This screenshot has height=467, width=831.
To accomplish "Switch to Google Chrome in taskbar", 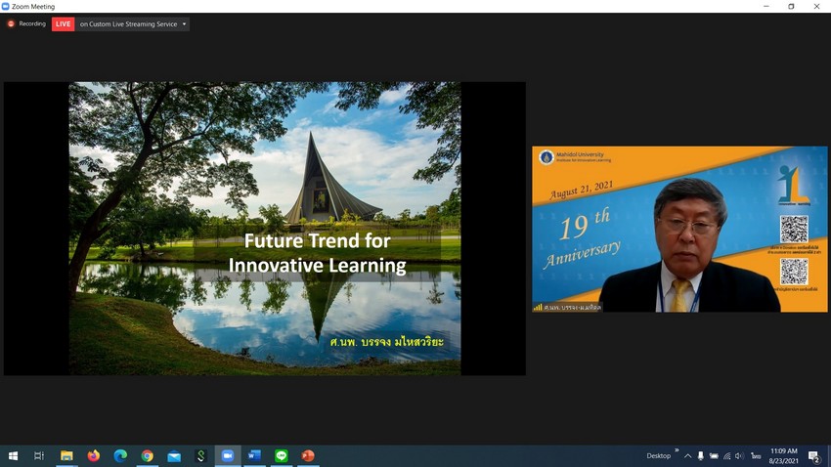I will (147, 455).
